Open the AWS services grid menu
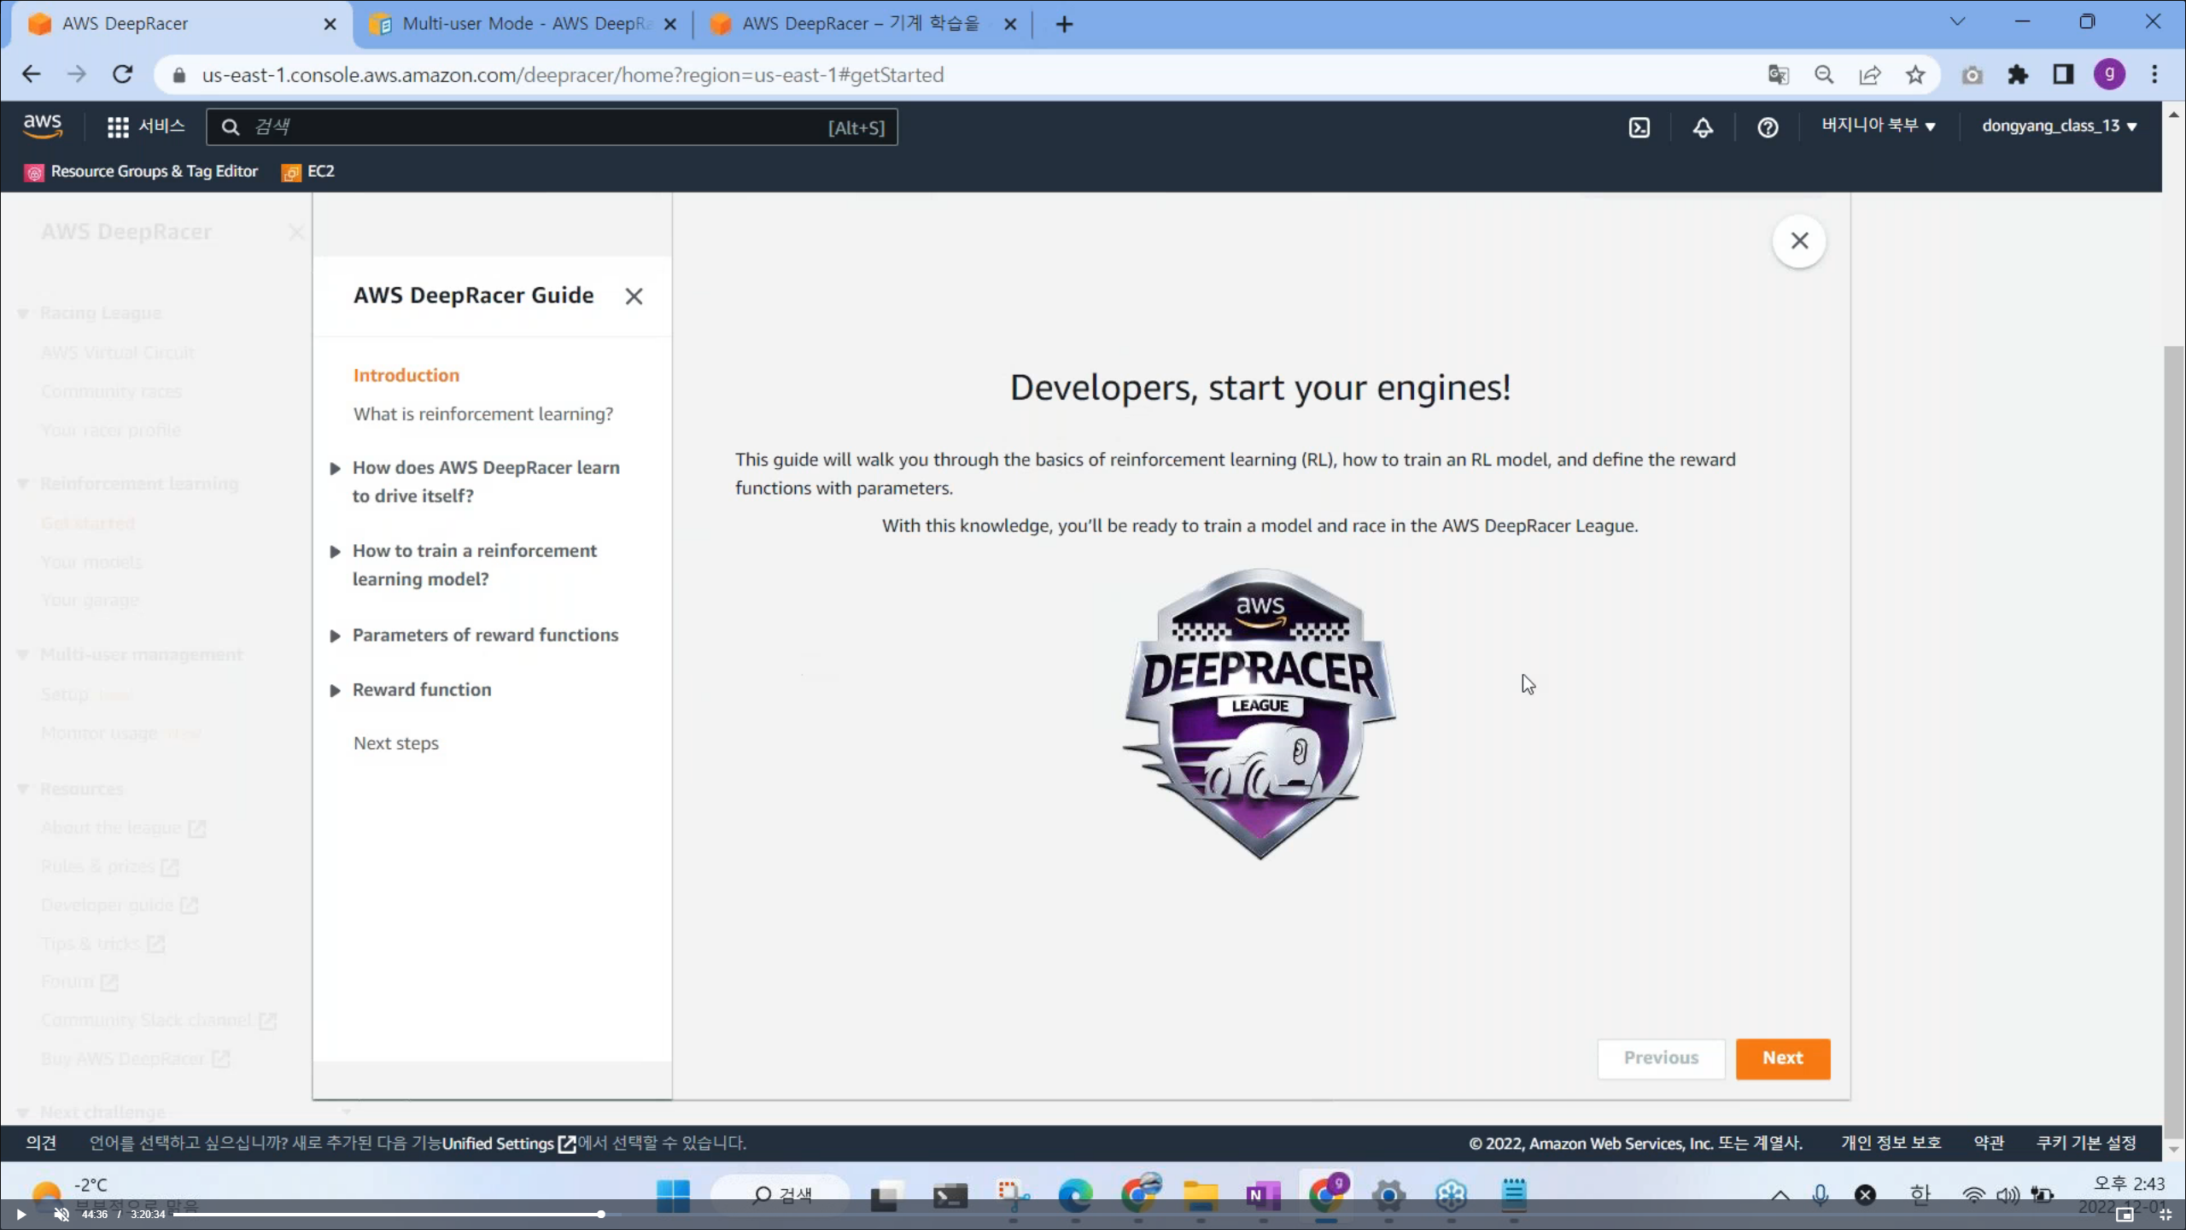2186x1230 pixels. tap(118, 127)
